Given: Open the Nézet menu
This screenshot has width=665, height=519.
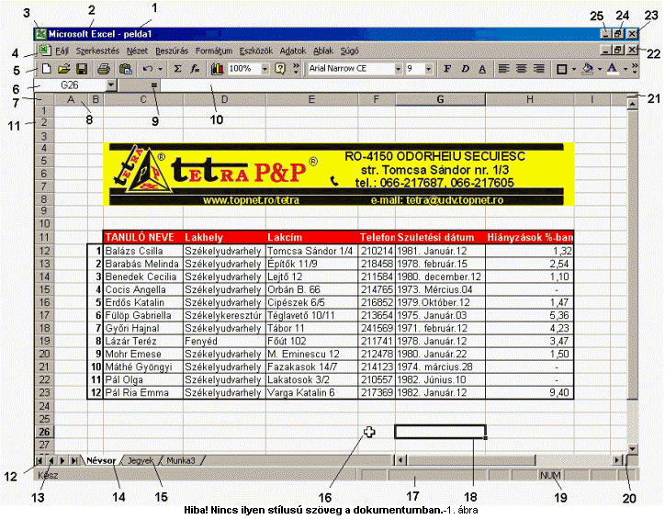Looking at the screenshot, I should coord(138,51).
